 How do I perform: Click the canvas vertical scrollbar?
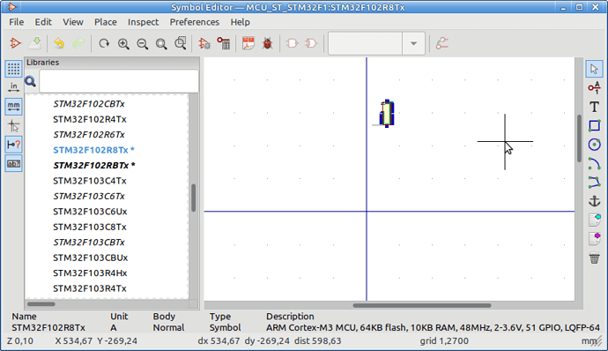point(579,138)
